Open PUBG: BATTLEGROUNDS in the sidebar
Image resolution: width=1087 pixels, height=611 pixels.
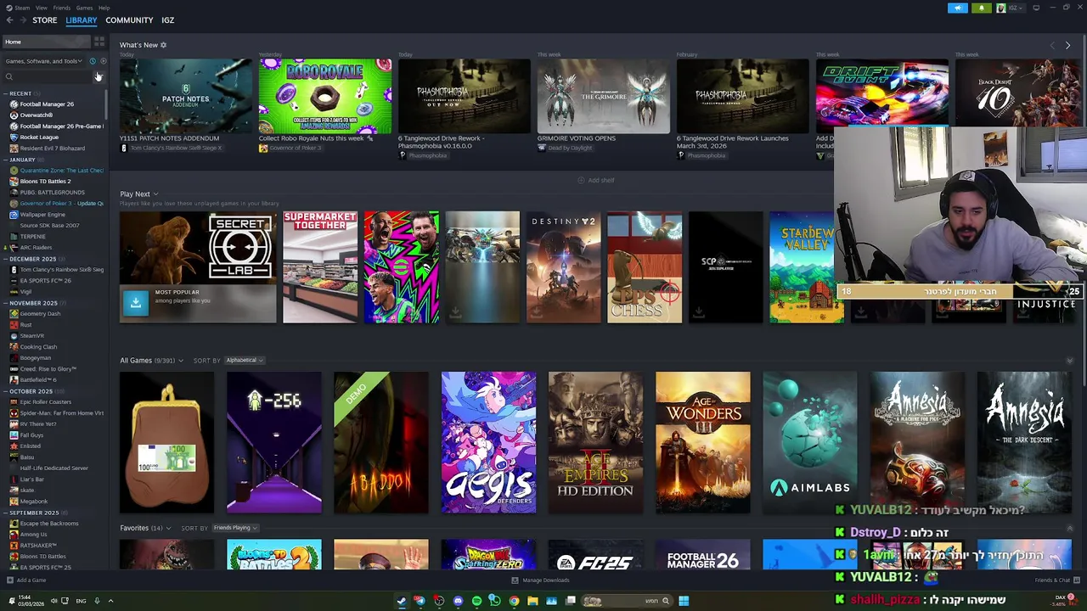click(x=52, y=193)
